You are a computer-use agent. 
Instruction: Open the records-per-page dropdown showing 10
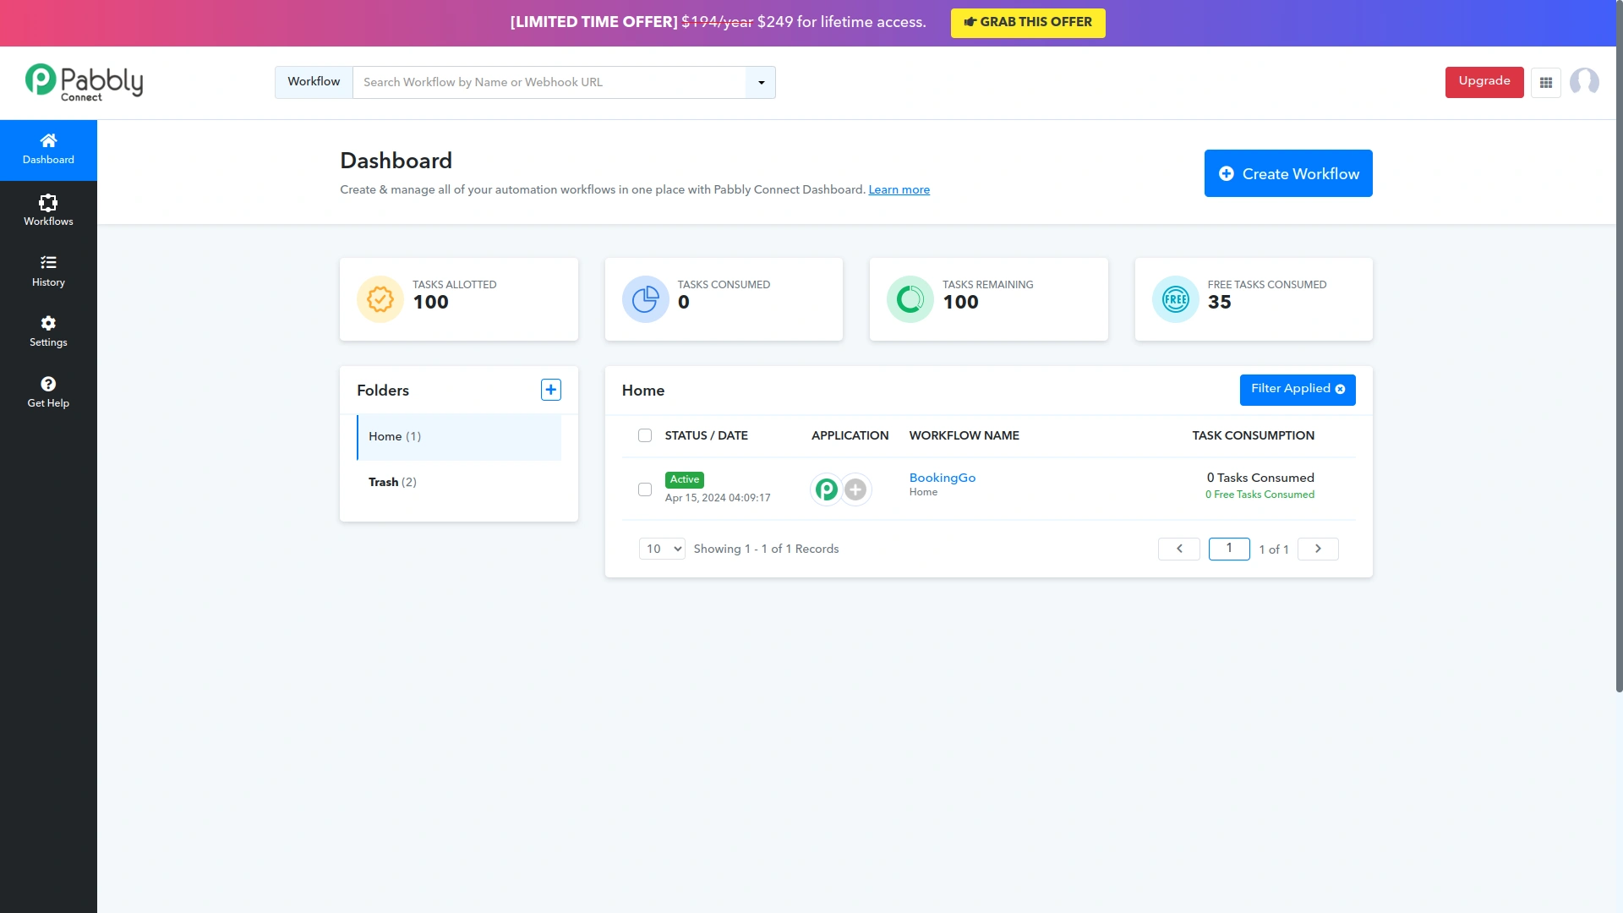click(662, 549)
